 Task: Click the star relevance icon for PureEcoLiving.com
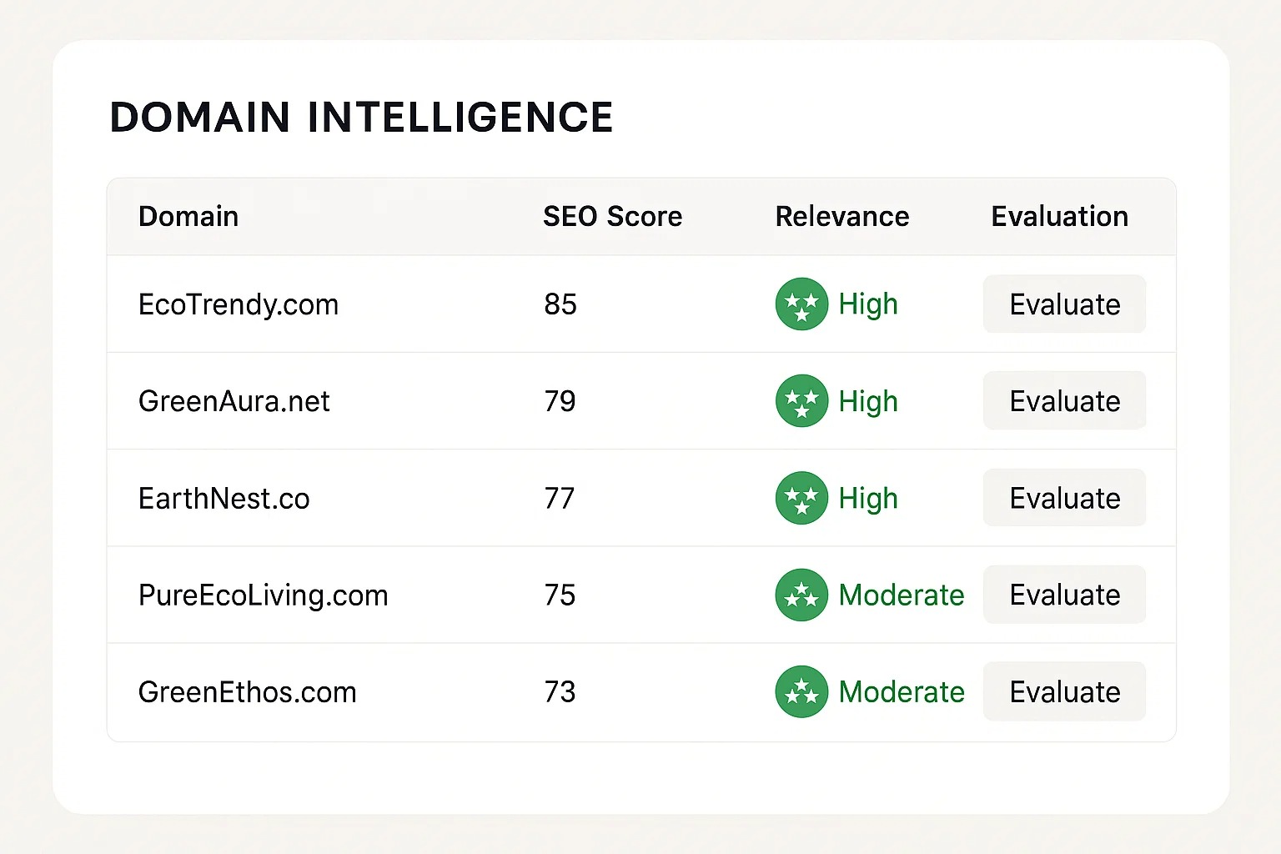click(801, 595)
